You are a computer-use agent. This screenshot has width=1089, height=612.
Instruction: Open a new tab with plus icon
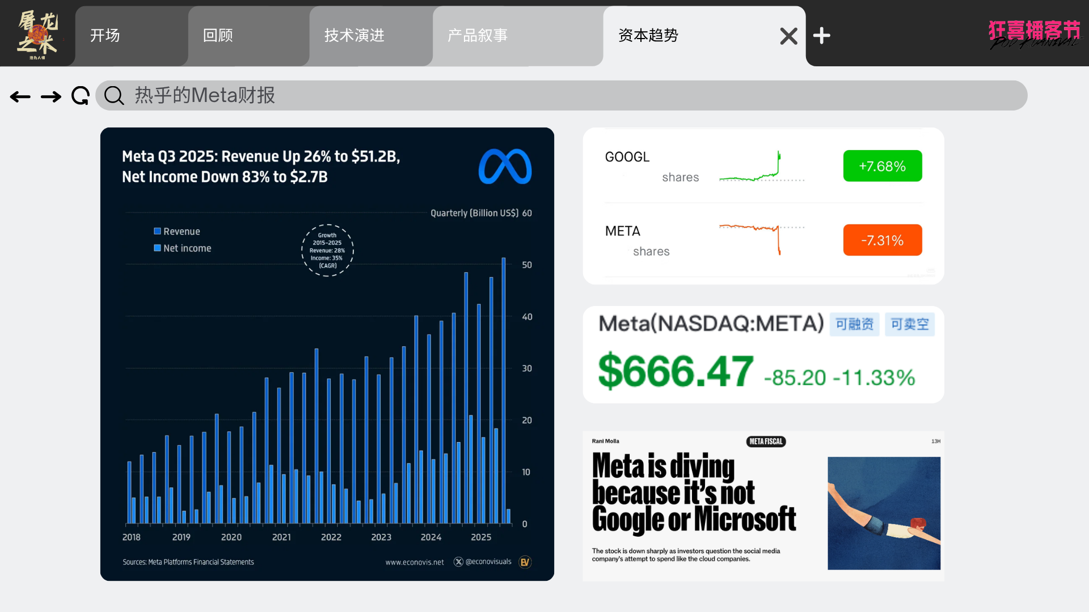coord(821,36)
